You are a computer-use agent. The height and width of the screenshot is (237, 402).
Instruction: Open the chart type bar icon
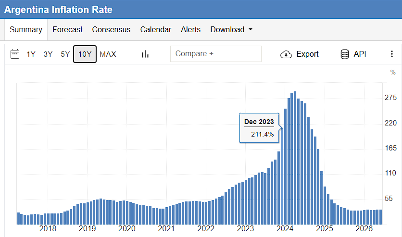pyautogui.click(x=145, y=54)
